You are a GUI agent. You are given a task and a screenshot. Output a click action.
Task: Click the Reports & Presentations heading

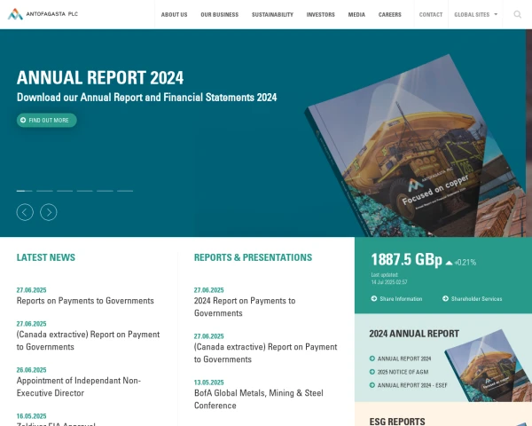click(253, 257)
